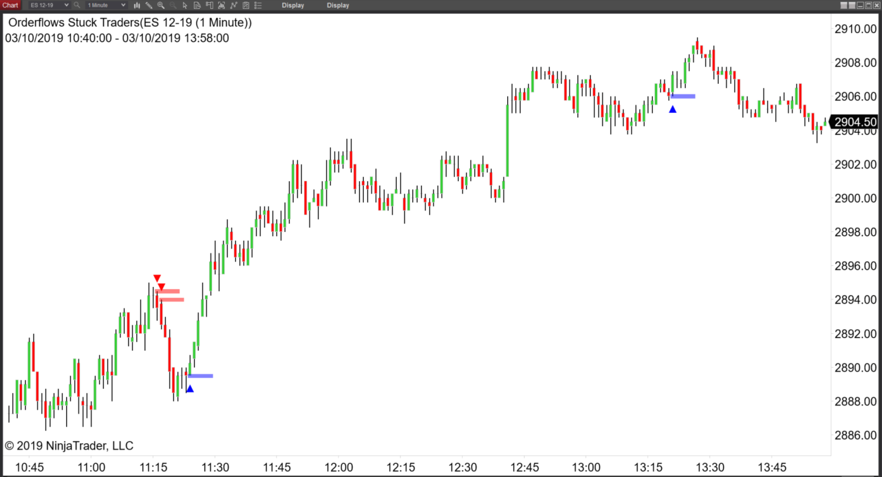
Task: Click the 2904.50 current price marker
Action: pos(855,122)
